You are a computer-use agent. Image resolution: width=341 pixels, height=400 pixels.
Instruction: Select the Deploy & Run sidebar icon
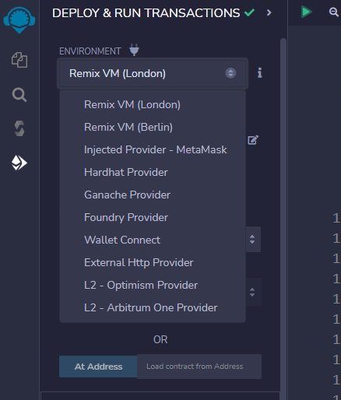coord(19,163)
